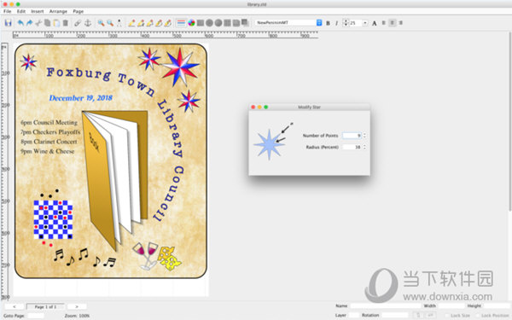512x320 pixels.
Task: Click the Cut scissors icon
Action: pyautogui.click(x=38, y=23)
